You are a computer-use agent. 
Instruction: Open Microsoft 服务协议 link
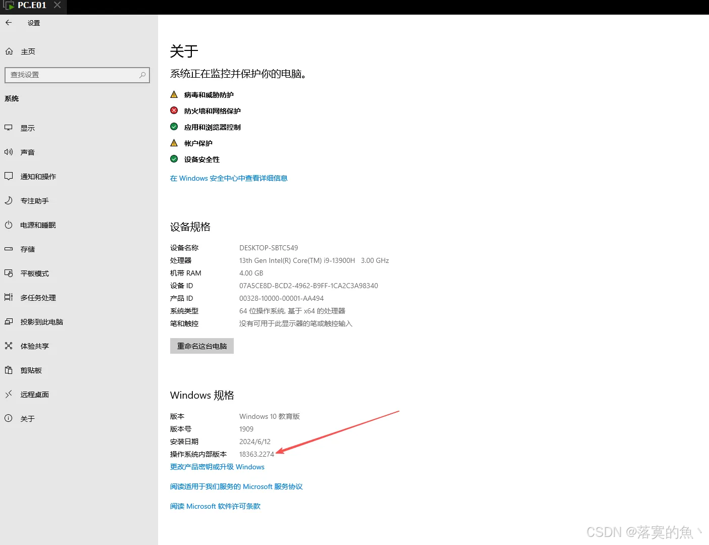click(236, 486)
